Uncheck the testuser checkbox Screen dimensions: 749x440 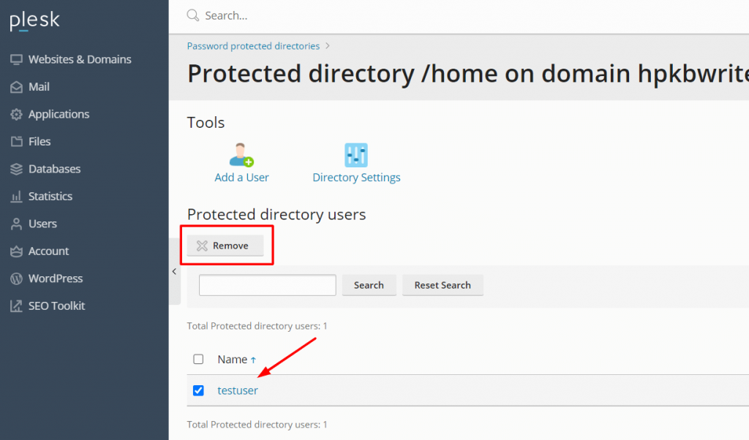(x=198, y=390)
